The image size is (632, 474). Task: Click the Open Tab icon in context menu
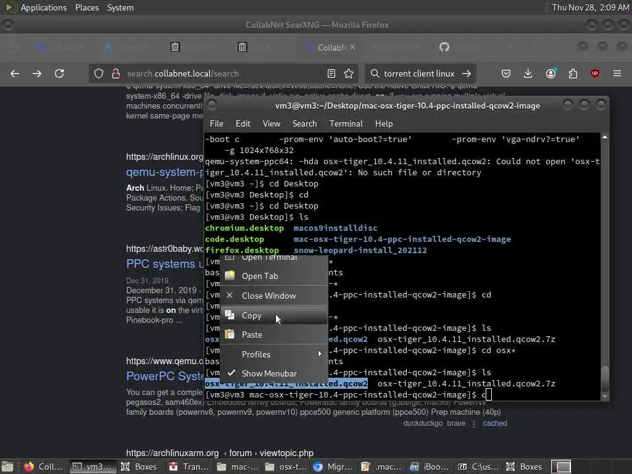click(230, 275)
